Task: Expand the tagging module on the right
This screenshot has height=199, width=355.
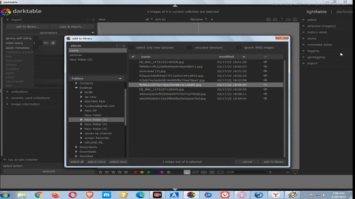Action: tap(313, 51)
